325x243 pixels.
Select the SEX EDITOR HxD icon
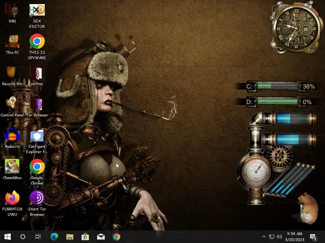coord(37,16)
